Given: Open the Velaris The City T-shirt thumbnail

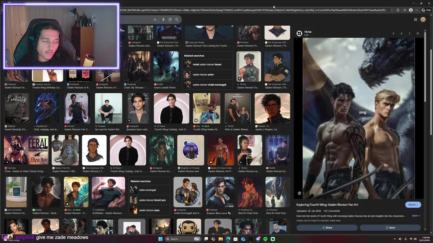Looking at the screenshot, I should (65, 150).
